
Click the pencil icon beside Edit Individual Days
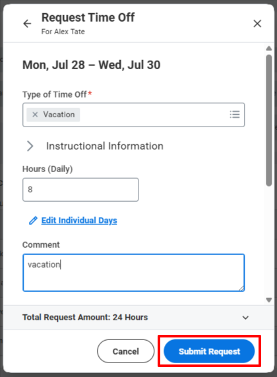[33, 220]
